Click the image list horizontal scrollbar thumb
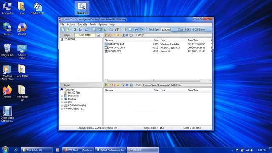The height and width of the screenshot is (153, 272). click(153, 80)
